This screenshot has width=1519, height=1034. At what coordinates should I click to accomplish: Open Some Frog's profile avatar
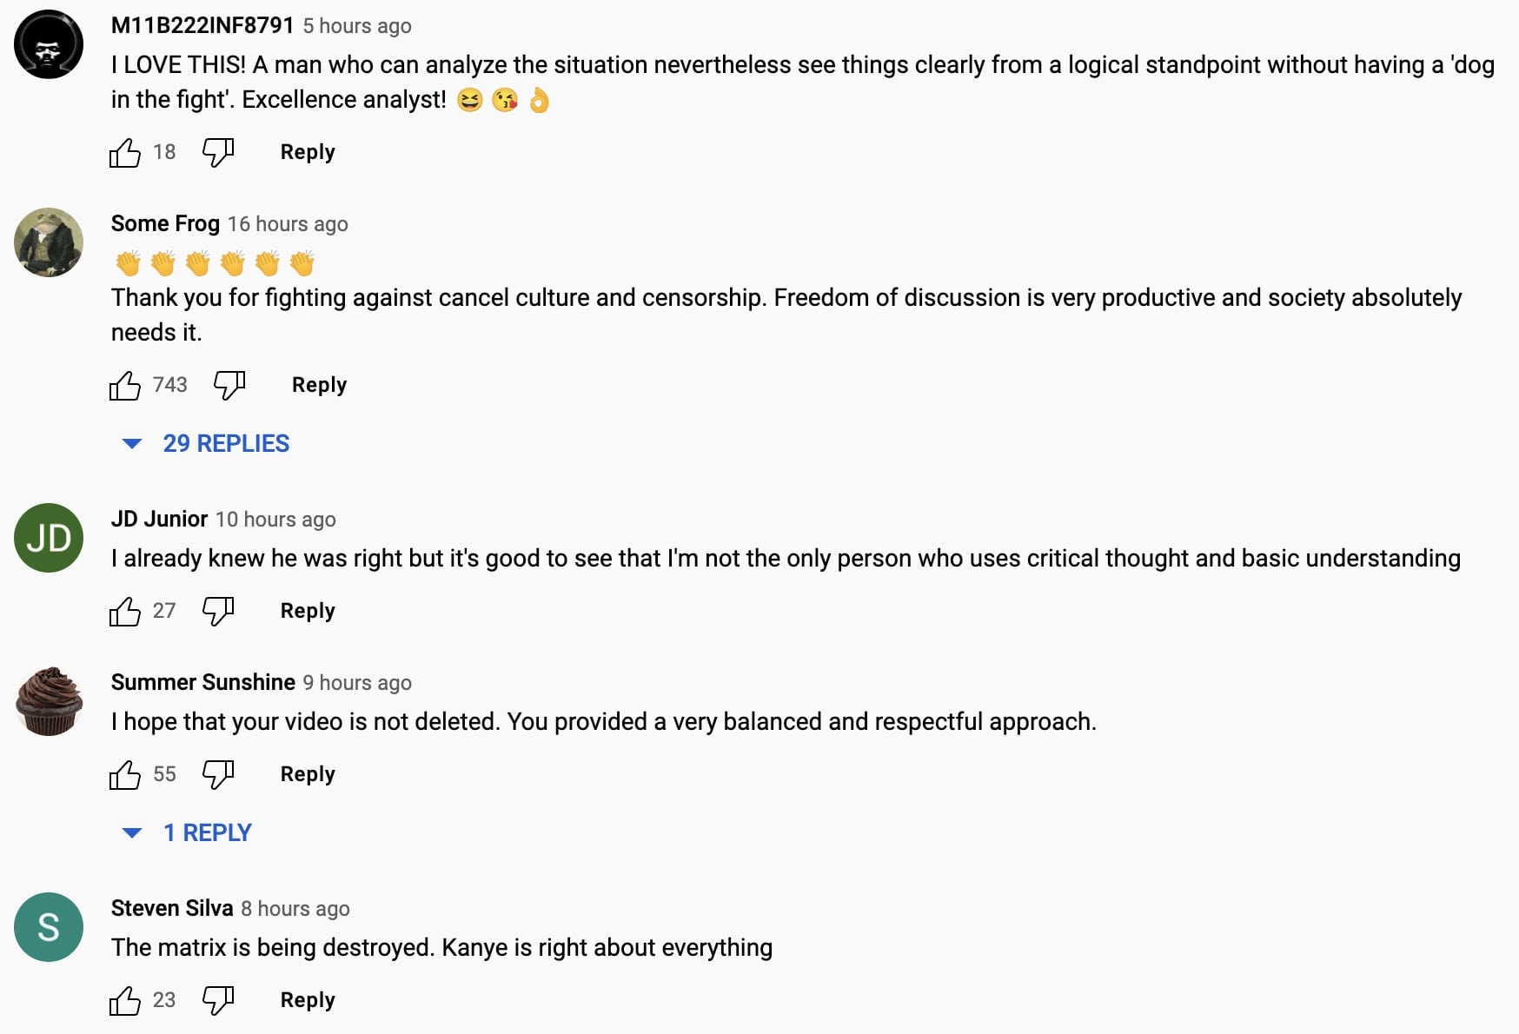[x=49, y=242]
